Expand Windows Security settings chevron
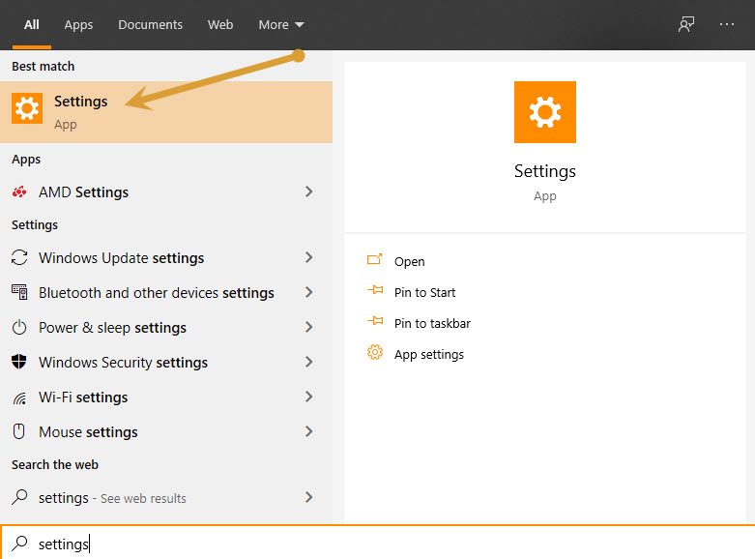 [308, 362]
